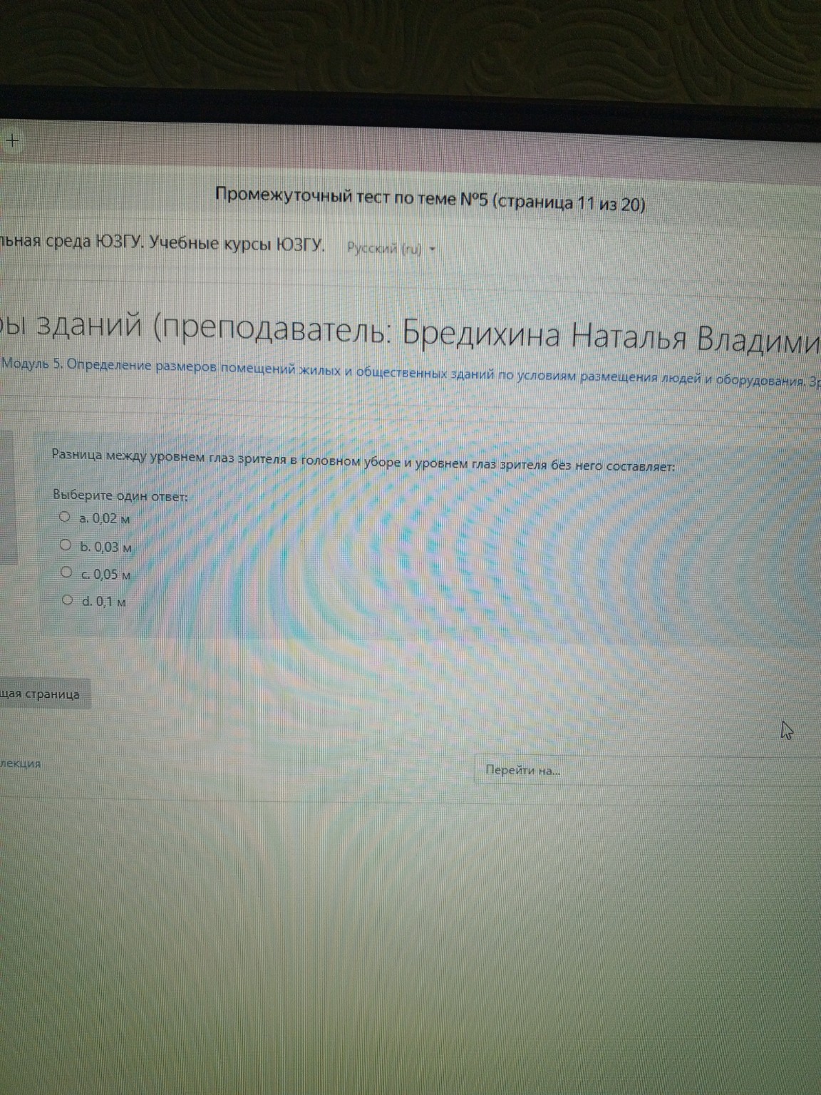Select answer c. 0,05 м

pyautogui.click(x=66, y=572)
